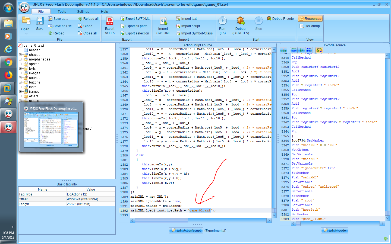The width and height of the screenshot is (391, 244).
Task: Open Google Chrome from the taskbar
Action: [8, 63]
